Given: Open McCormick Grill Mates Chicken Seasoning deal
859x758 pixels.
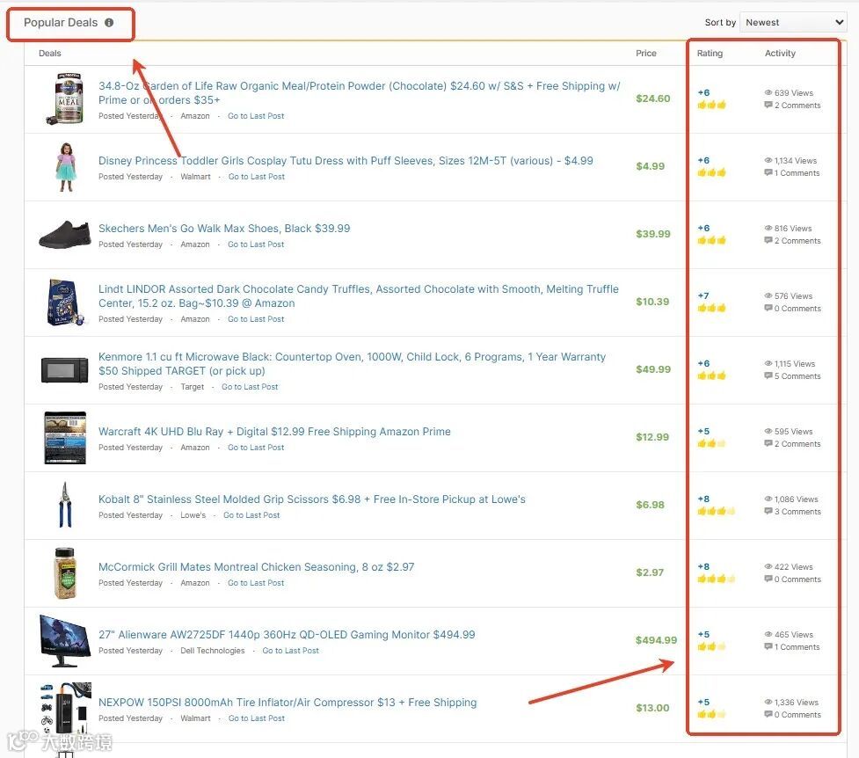Looking at the screenshot, I should click(257, 566).
